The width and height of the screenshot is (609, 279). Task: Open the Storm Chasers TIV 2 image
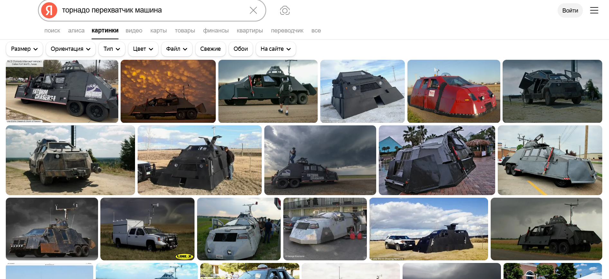point(62,91)
